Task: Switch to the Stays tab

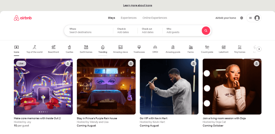Action: click(112, 18)
